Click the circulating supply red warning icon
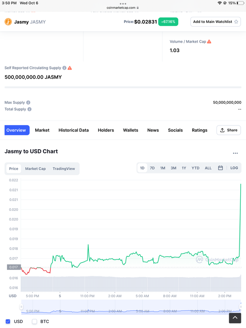246x328 pixels. [x=70, y=68]
